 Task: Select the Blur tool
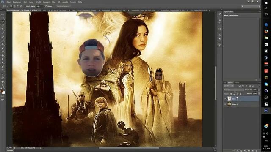point(3,59)
